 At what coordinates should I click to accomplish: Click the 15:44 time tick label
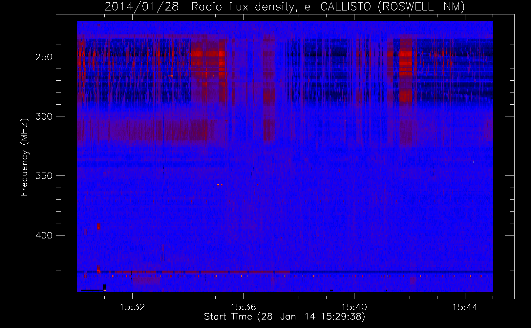click(465, 307)
